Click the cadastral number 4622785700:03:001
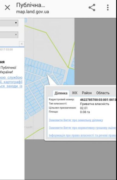117x180 pixels. coord(98,100)
